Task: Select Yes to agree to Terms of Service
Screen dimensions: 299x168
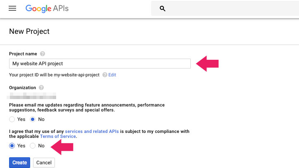Action: coord(12,146)
